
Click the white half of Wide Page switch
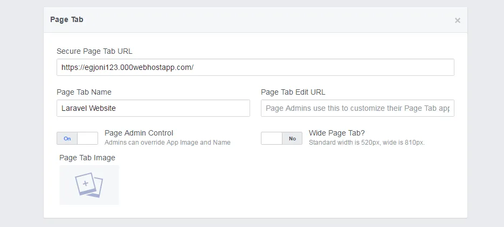coord(272,138)
